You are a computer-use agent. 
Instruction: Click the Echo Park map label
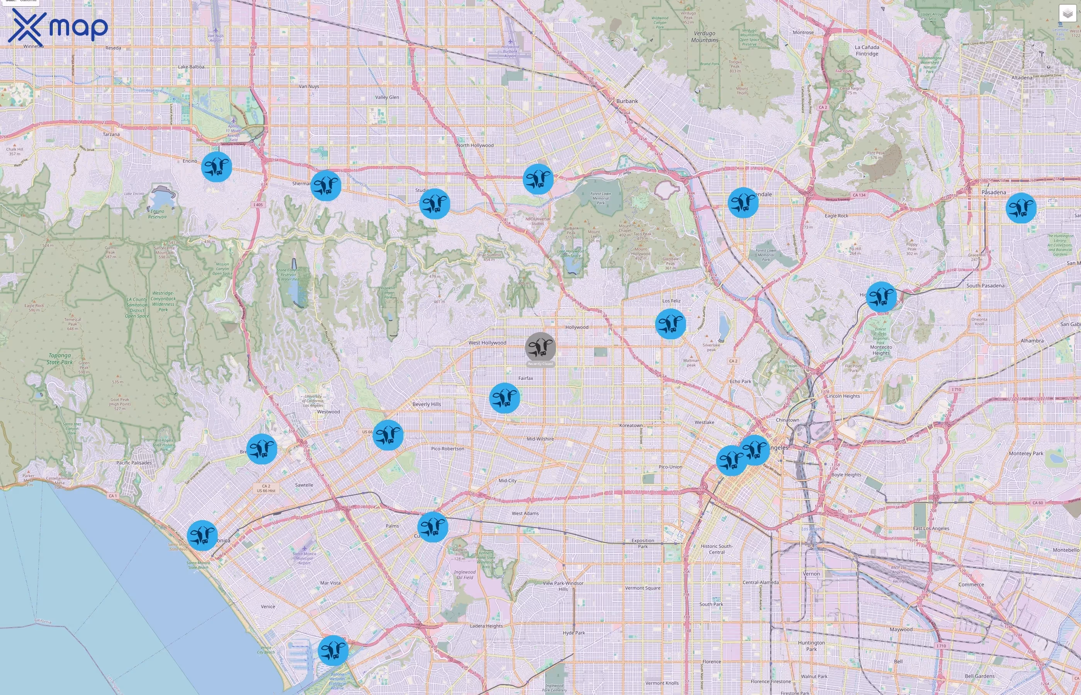coord(740,381)
